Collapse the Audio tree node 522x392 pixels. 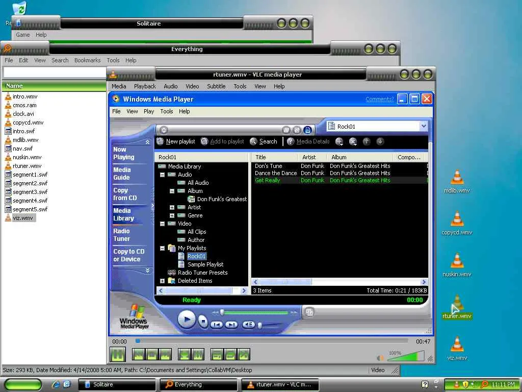[x=163, y=175]
